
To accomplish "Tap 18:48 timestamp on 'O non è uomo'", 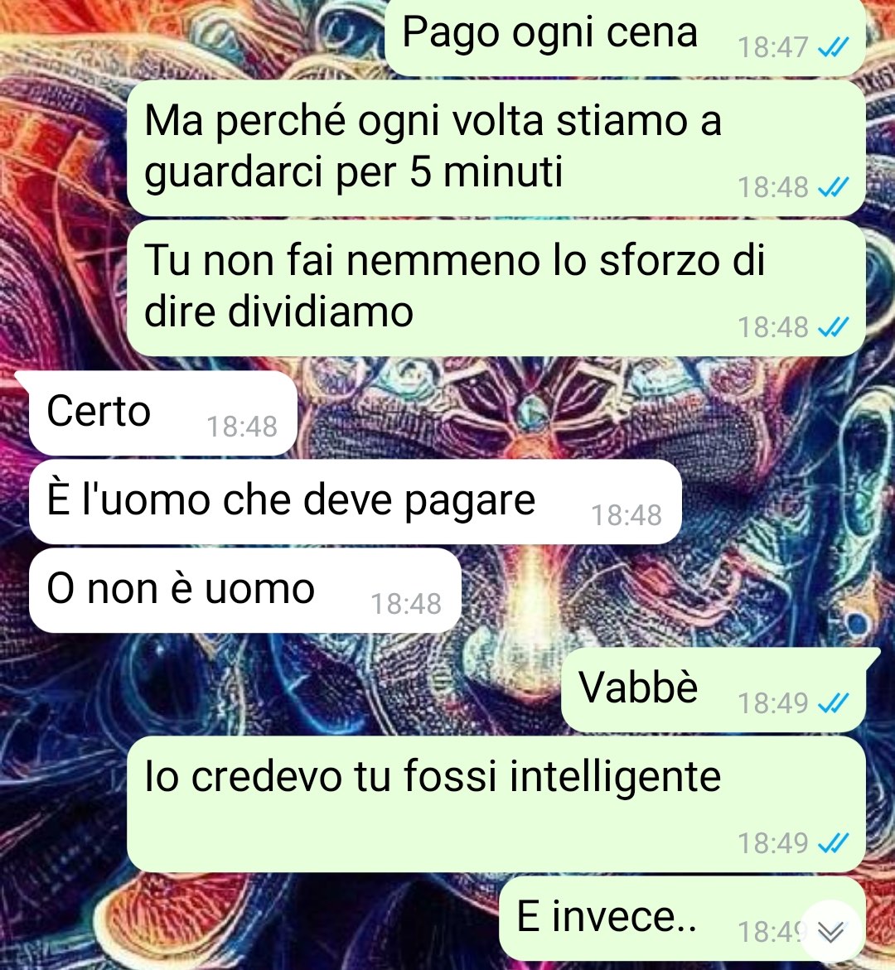I will [406, 604].
